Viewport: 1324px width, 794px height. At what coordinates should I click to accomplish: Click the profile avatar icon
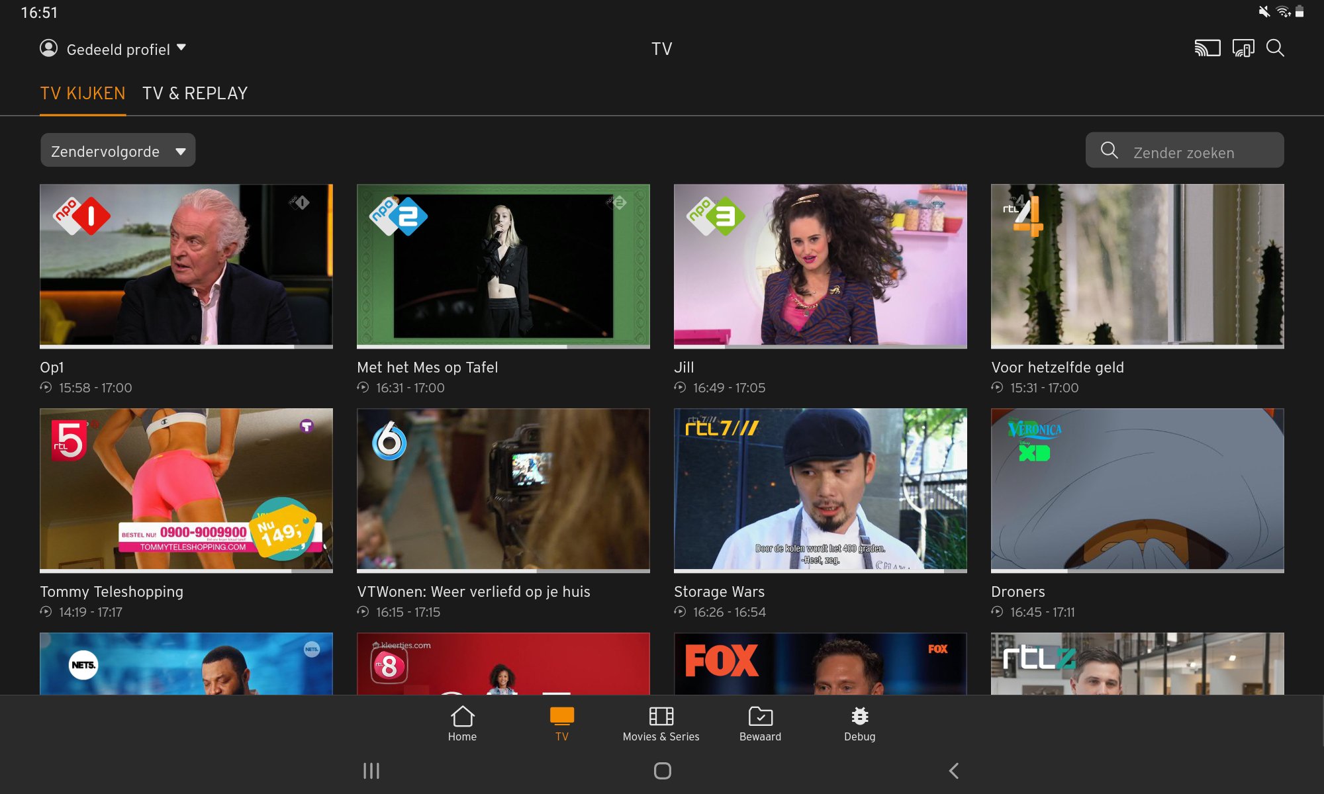point(49,48)
